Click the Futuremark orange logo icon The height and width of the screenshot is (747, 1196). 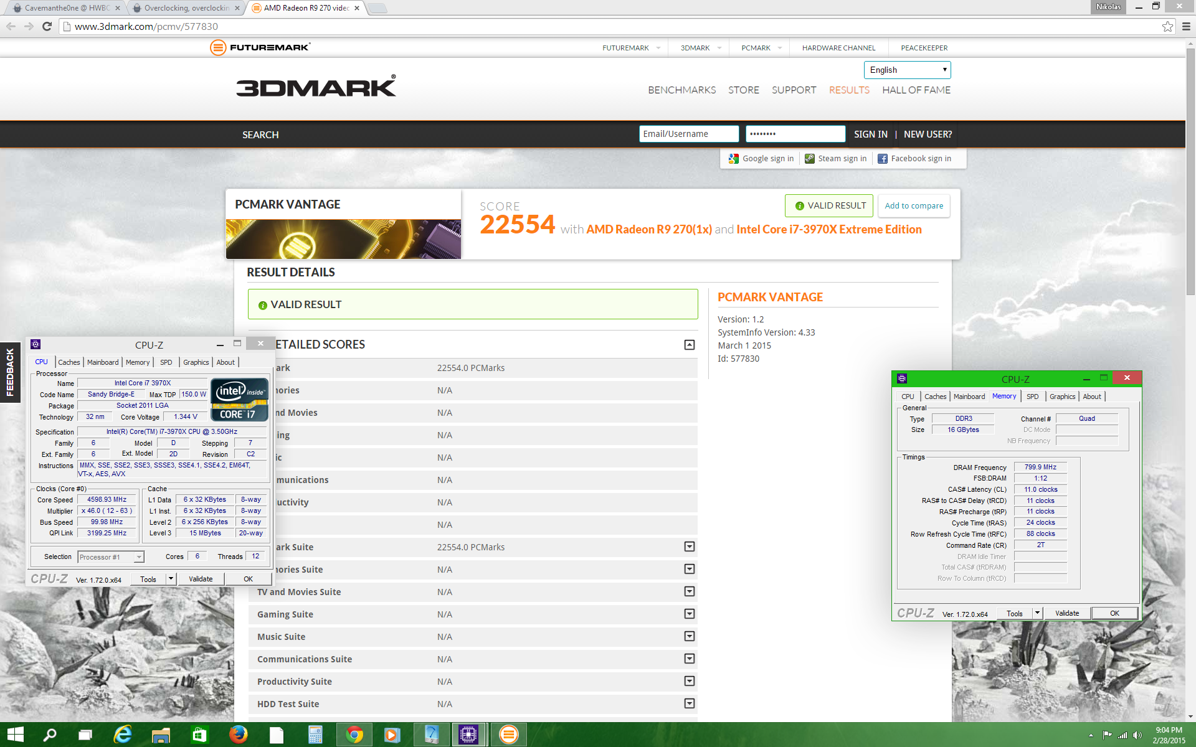pyautogui.click(x=218, y=47)
